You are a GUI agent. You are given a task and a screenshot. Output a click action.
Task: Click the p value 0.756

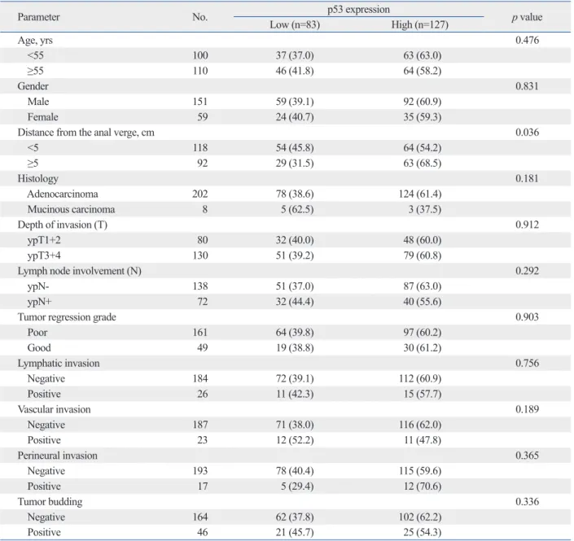(527, 363)
